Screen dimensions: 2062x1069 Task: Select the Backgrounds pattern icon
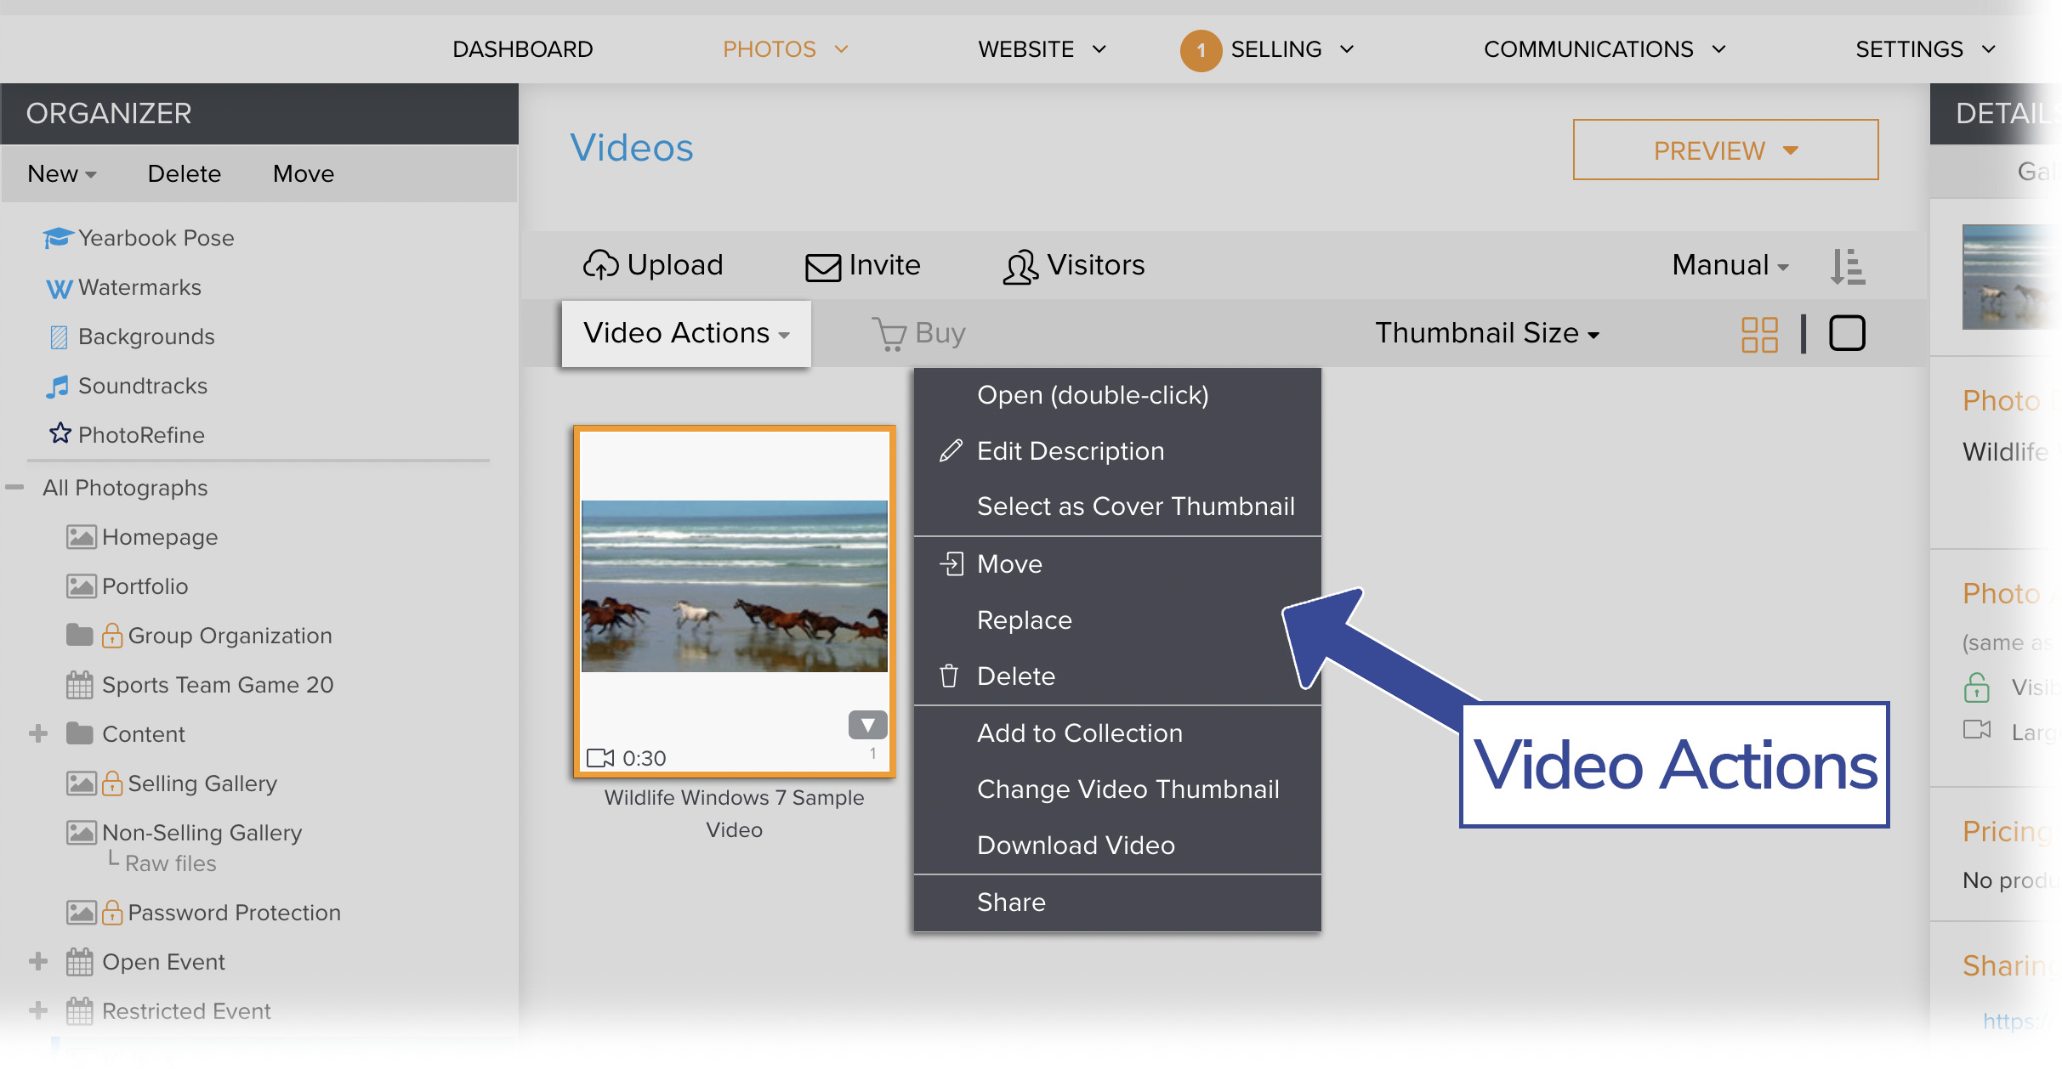point(59,337)
